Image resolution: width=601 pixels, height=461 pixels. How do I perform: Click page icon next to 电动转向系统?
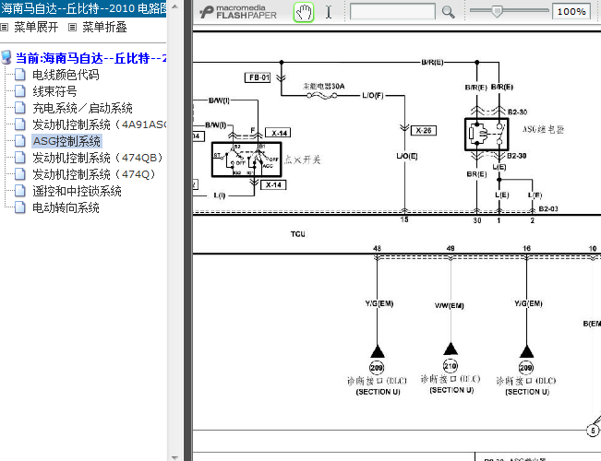tap(20, 207)
